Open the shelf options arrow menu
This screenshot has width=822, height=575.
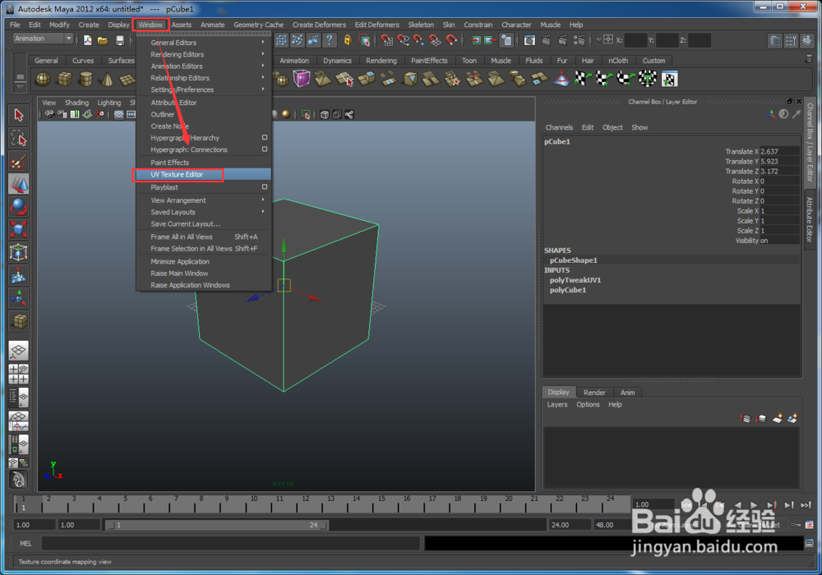click(x=20, y=86)
